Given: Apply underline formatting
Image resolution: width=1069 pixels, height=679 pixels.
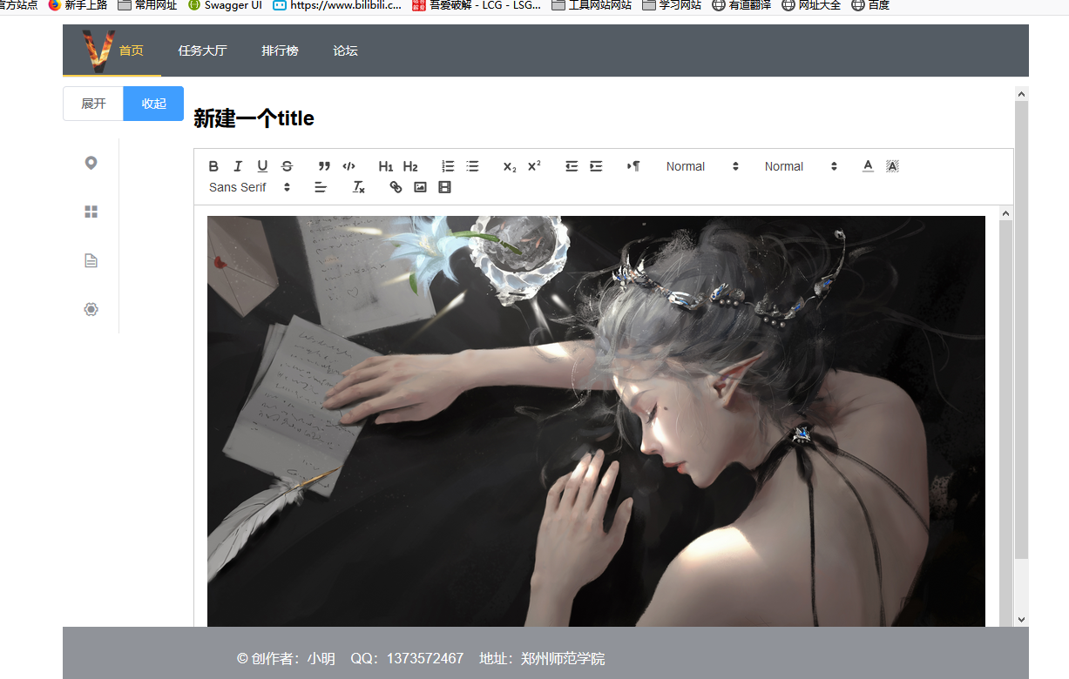Looking at the screenshot, I should (x=262, y=166).
